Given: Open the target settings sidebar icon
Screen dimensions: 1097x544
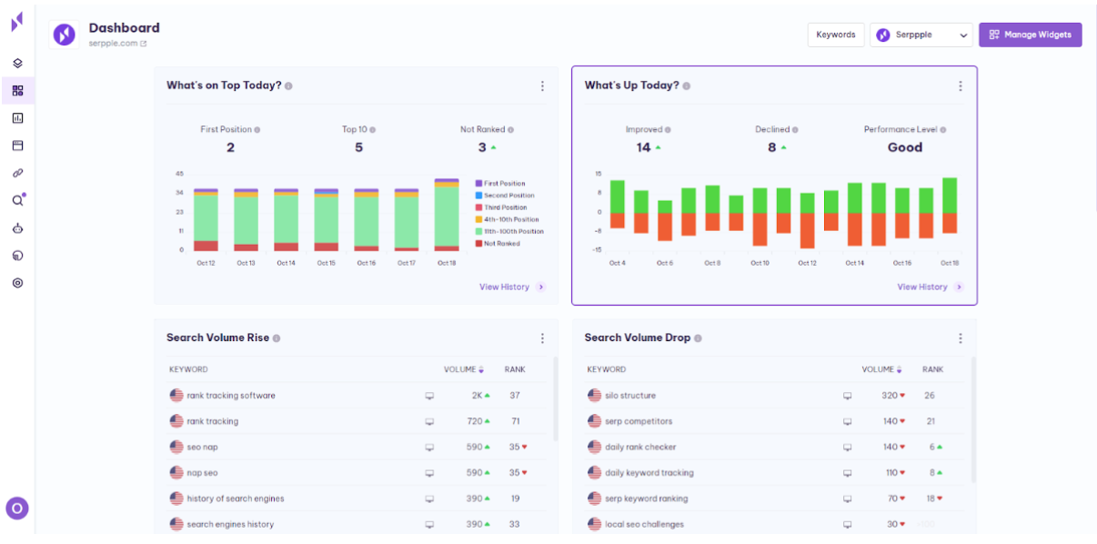Looking at the screenshot, I should click(x=17, y=283).
